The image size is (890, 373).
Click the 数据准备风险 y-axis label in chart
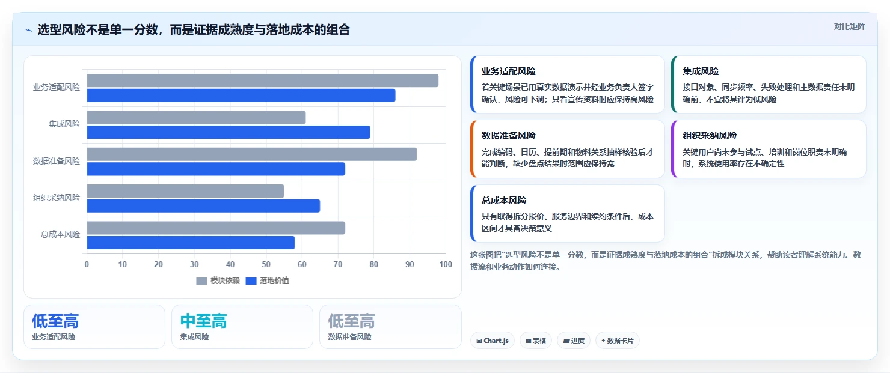point(57,161)
